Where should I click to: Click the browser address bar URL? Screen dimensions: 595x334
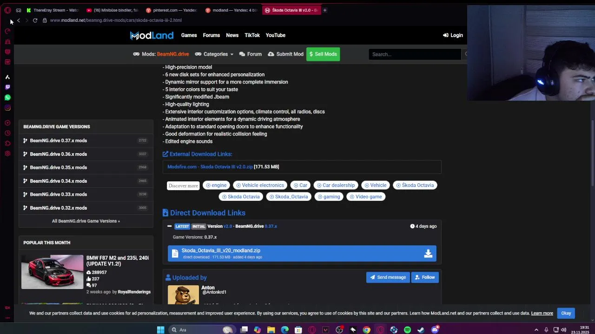(x=116, y=20)
